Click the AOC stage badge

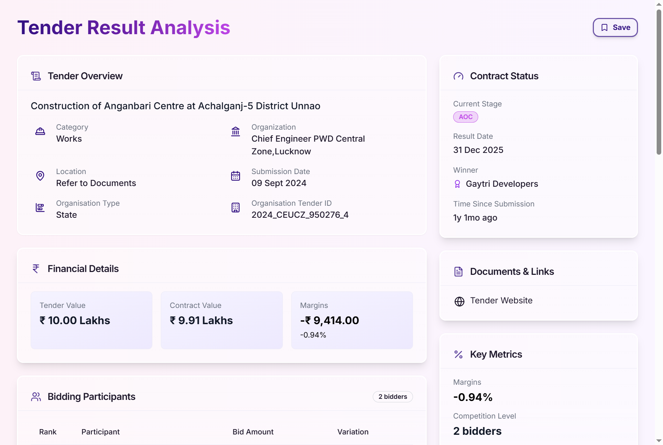pyautogui.click(x=466, y=117)
